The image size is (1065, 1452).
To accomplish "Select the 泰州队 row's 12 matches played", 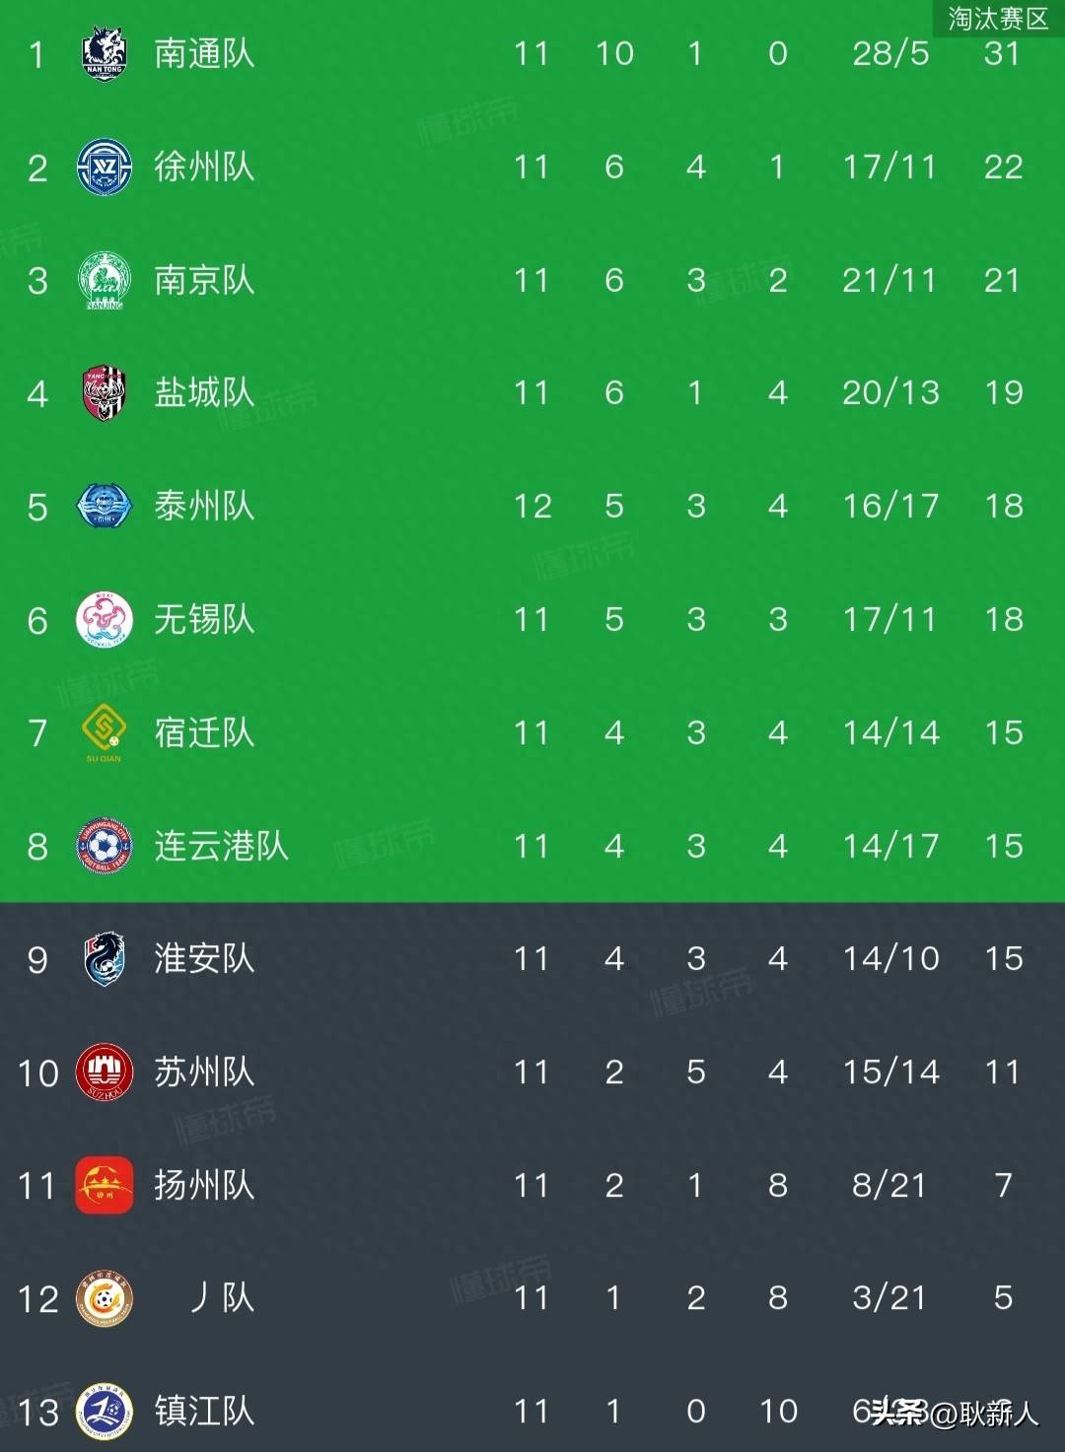I will pos(532,507).
